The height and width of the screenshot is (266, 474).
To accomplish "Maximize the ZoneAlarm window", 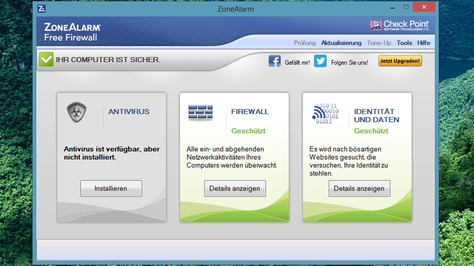I will tap(405, 7).
